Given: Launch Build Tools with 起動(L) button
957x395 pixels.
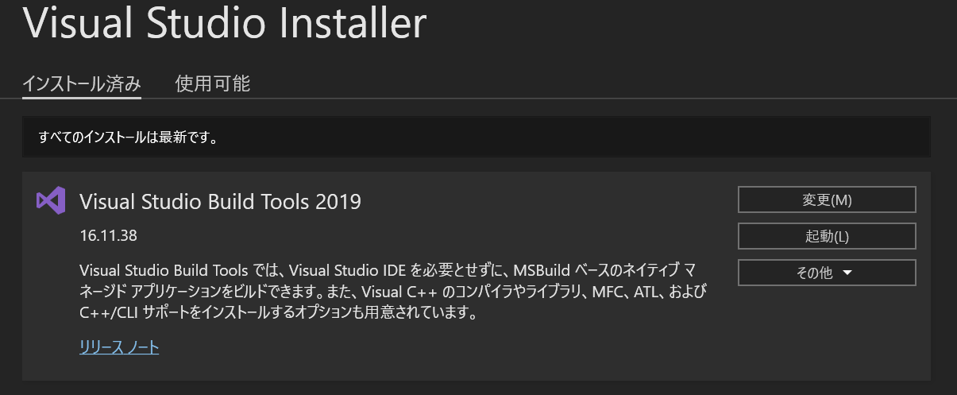Looking at the screenshot, I should pos(827,236).
